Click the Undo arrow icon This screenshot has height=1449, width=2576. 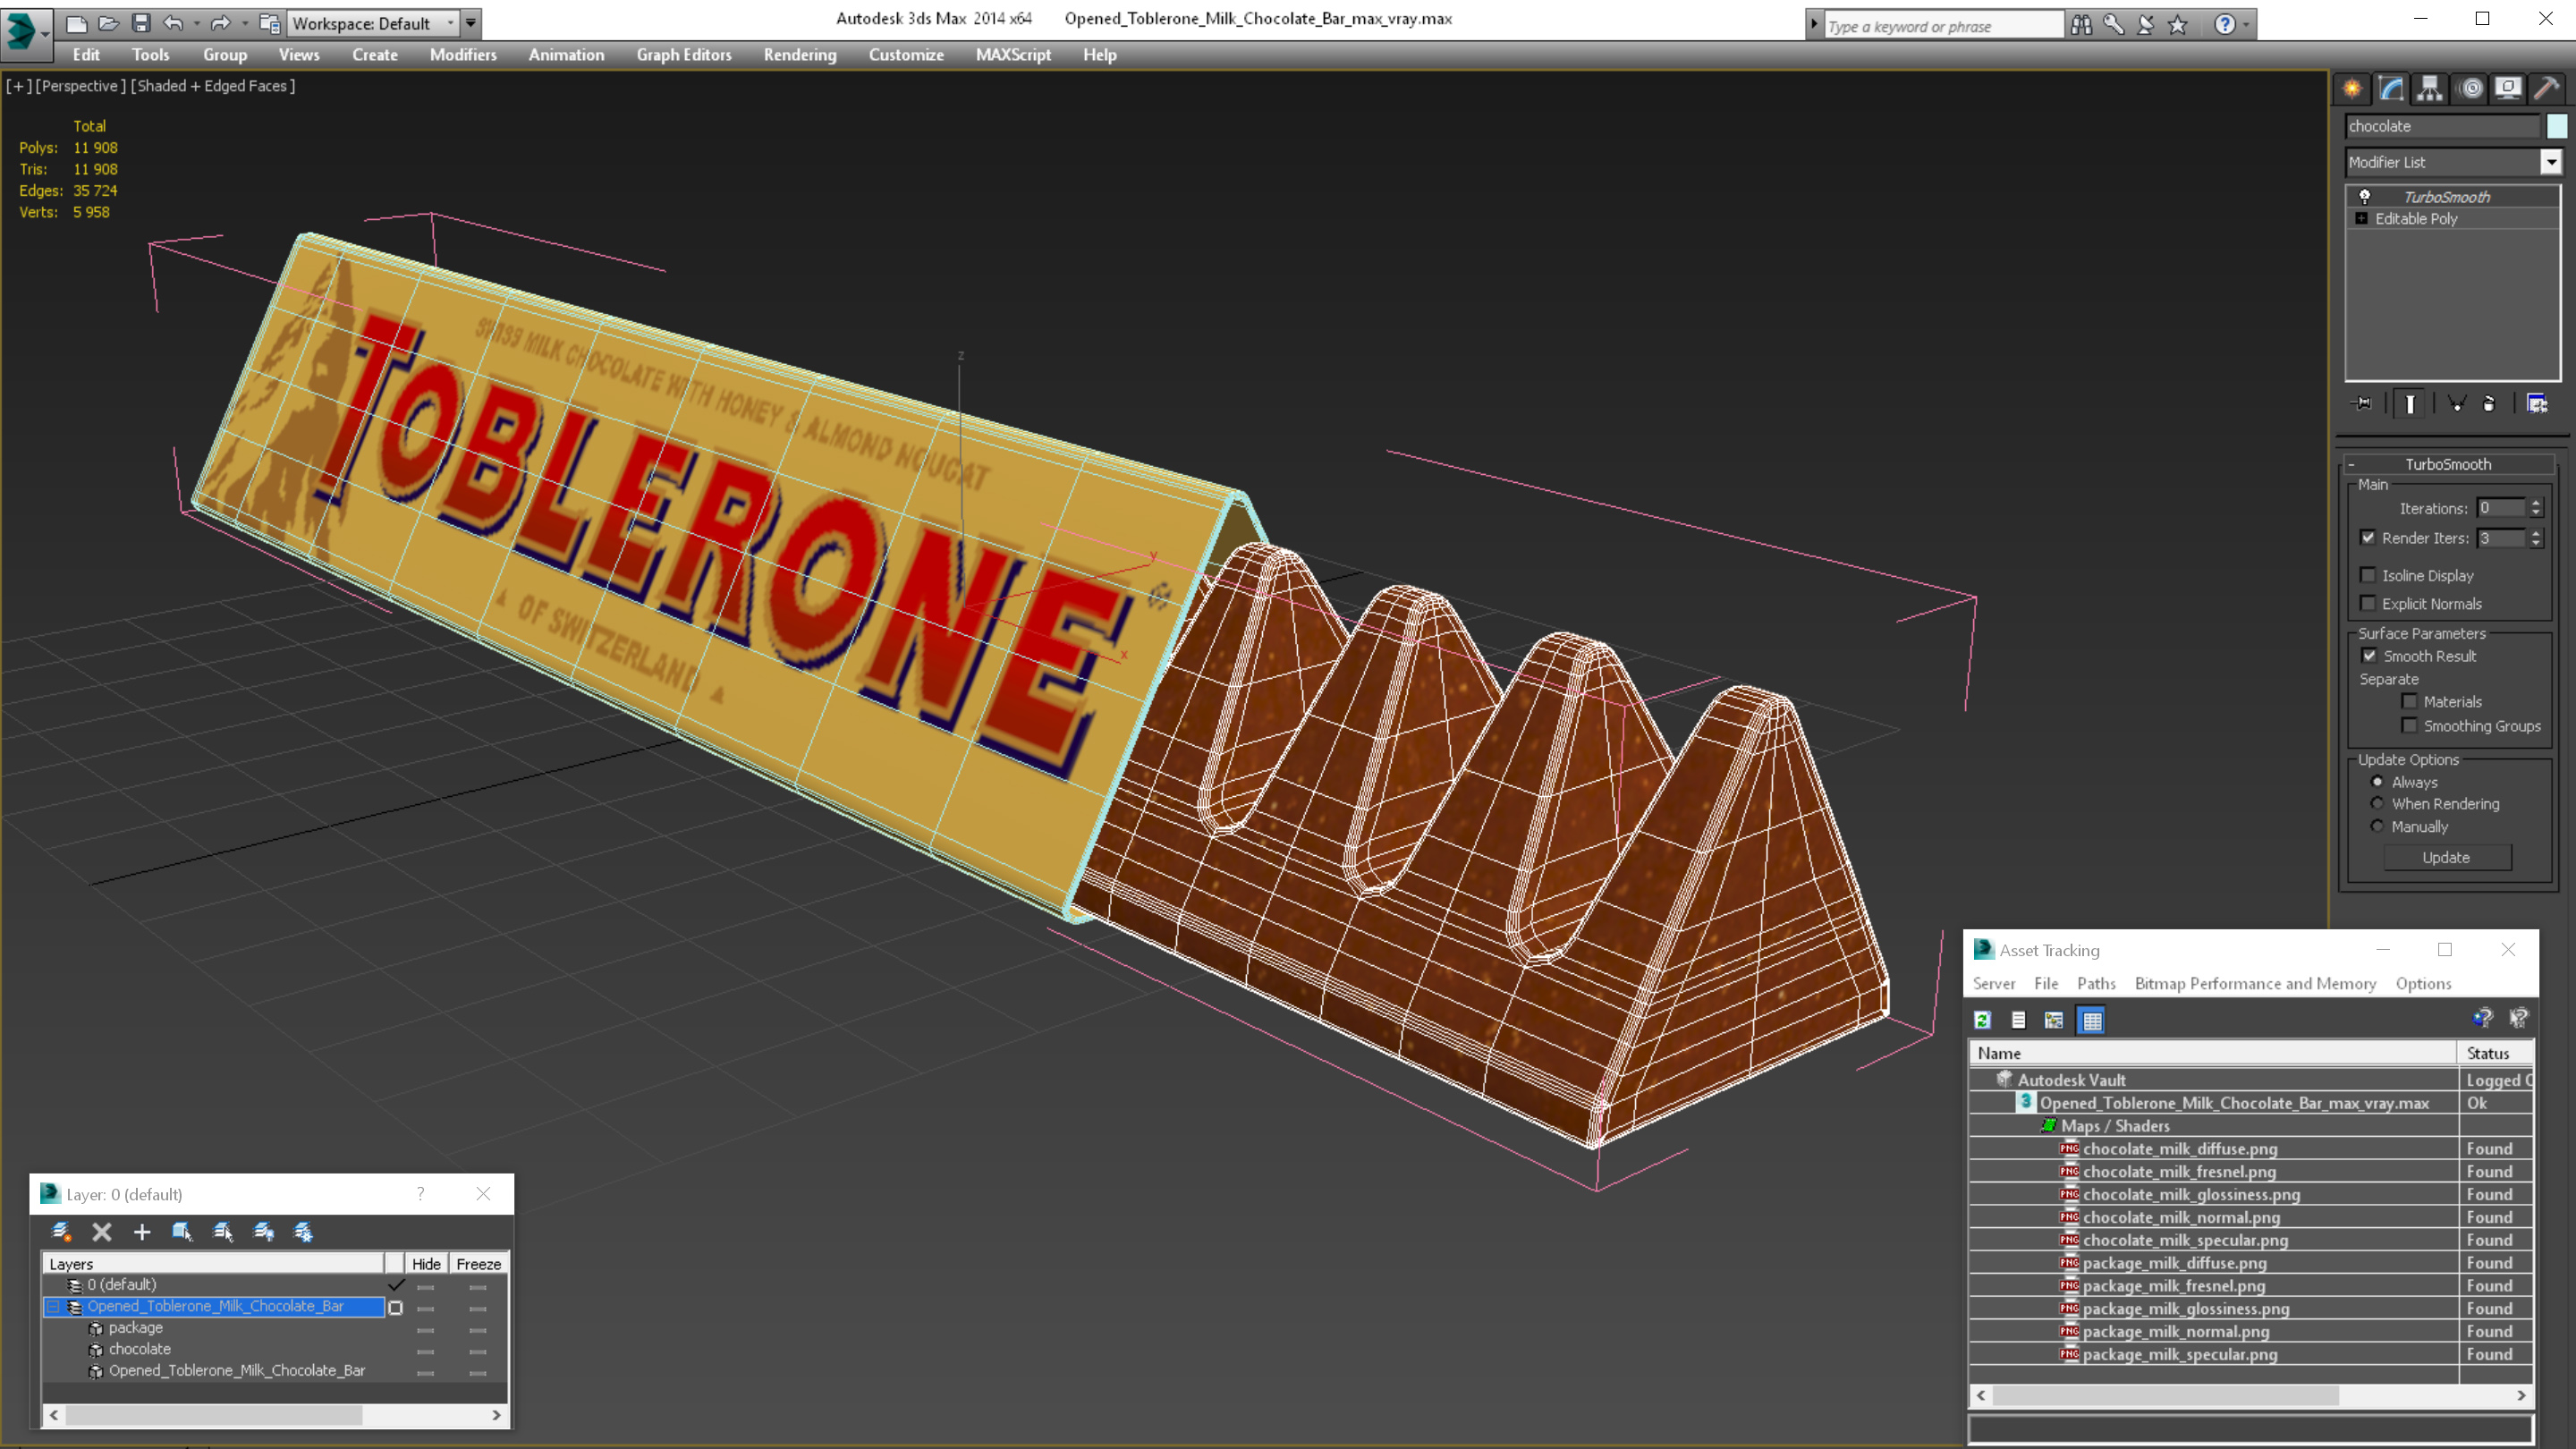(x=173, y=23)
